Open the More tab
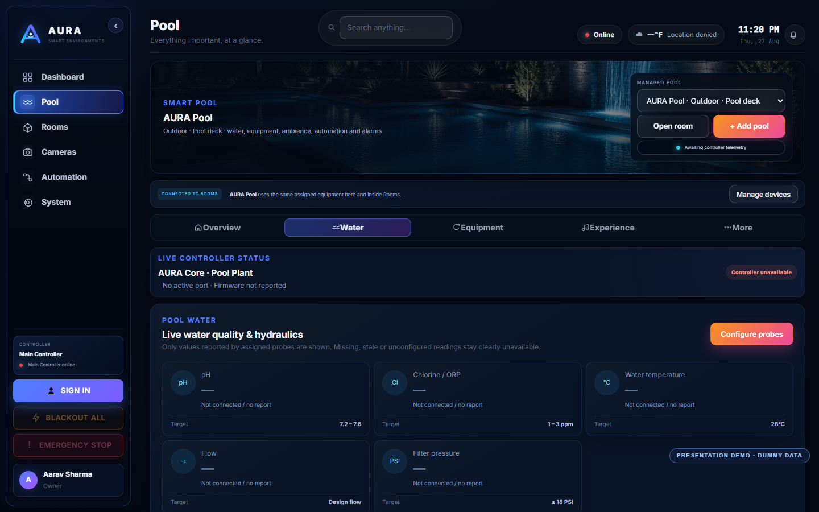 click(x=738, y=228)
